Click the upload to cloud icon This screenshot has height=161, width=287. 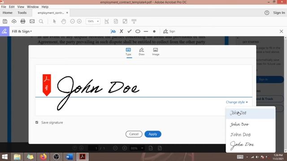coord(14,21)
